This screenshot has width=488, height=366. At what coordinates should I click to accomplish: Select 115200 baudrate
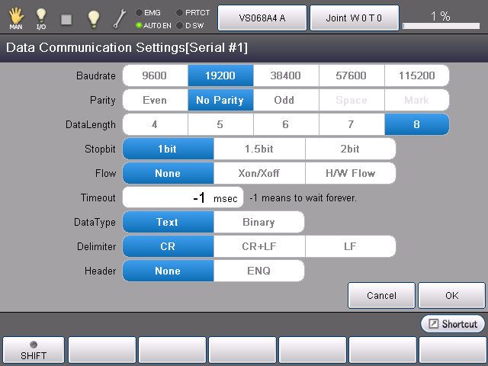coord(416,75)
